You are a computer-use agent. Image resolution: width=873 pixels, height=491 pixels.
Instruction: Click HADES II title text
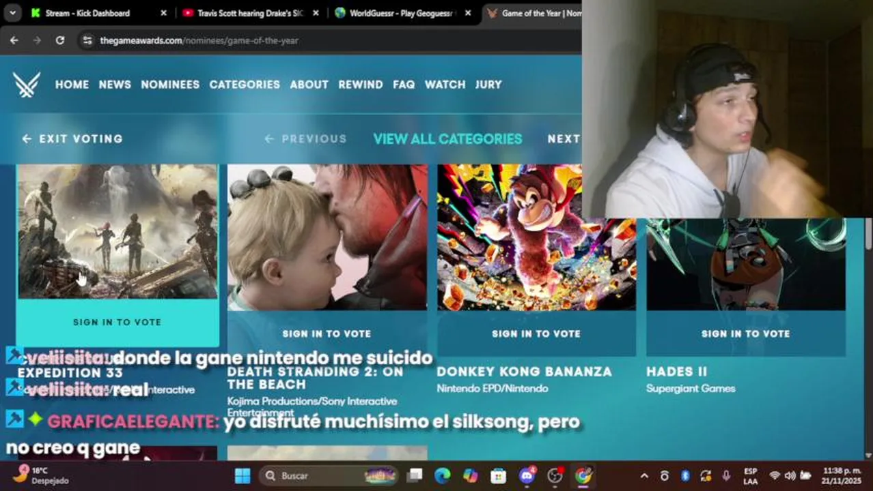(676, 372)
